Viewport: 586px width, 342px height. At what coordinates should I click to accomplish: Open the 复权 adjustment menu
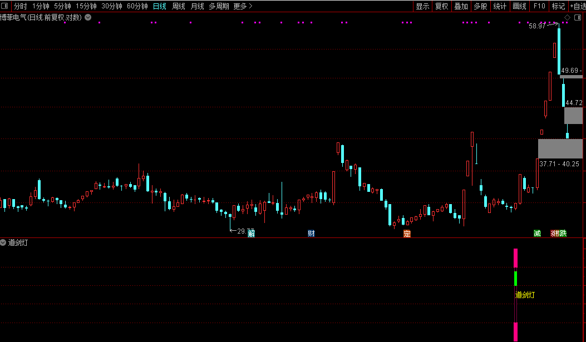442,6
